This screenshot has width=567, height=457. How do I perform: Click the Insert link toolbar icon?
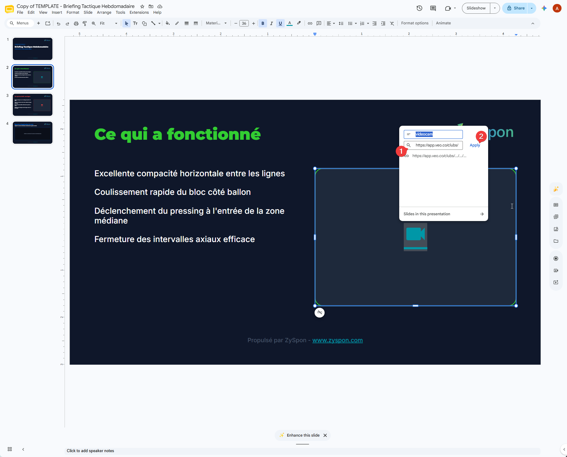[x=310, y=23]
